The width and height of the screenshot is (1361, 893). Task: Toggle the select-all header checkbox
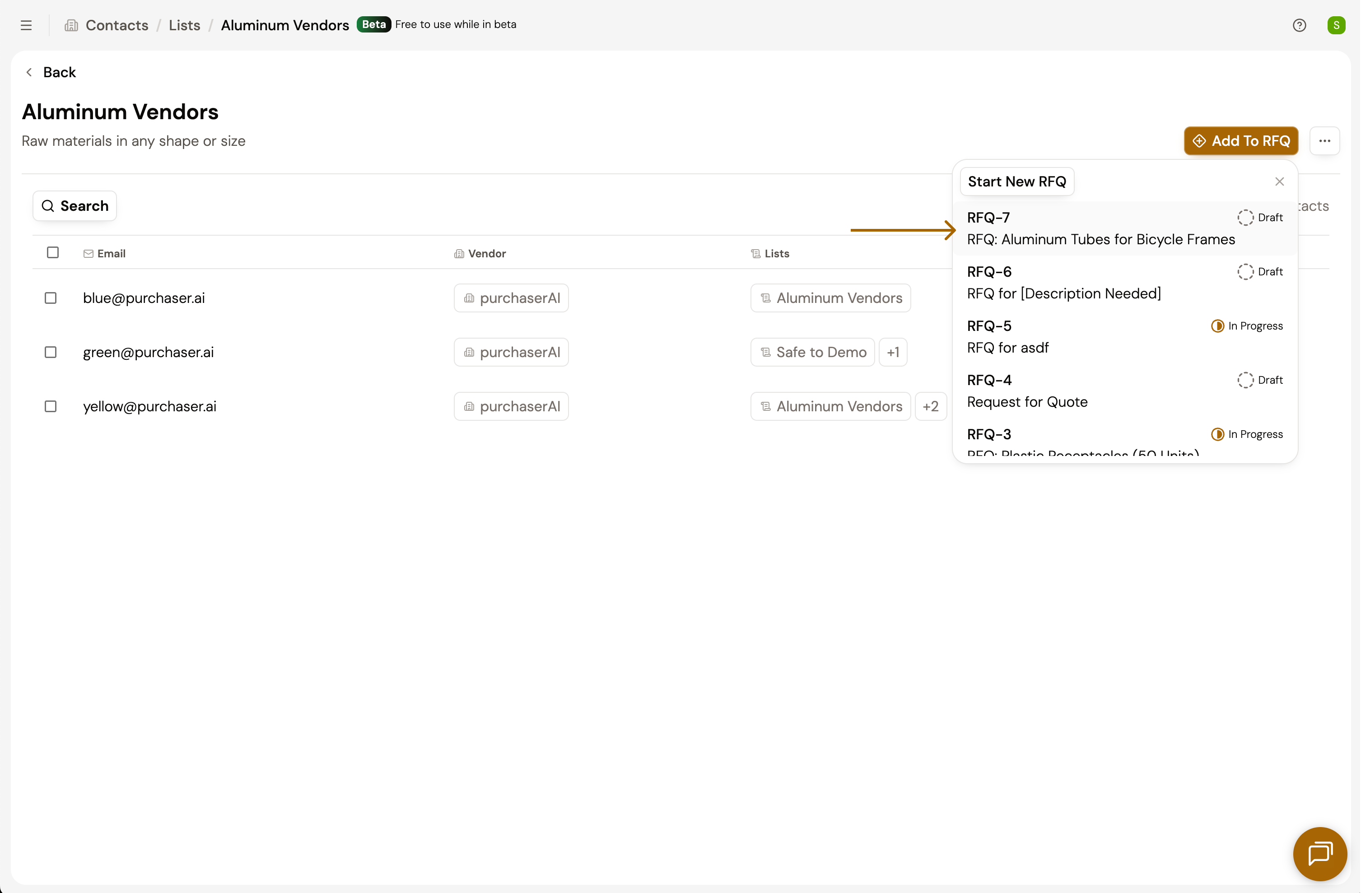tap(53, 253)
